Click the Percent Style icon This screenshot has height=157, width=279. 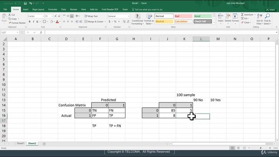coord(115,21)
